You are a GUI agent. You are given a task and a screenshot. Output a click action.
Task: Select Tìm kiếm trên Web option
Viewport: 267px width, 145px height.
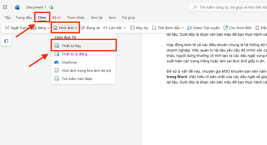point(77,79)
